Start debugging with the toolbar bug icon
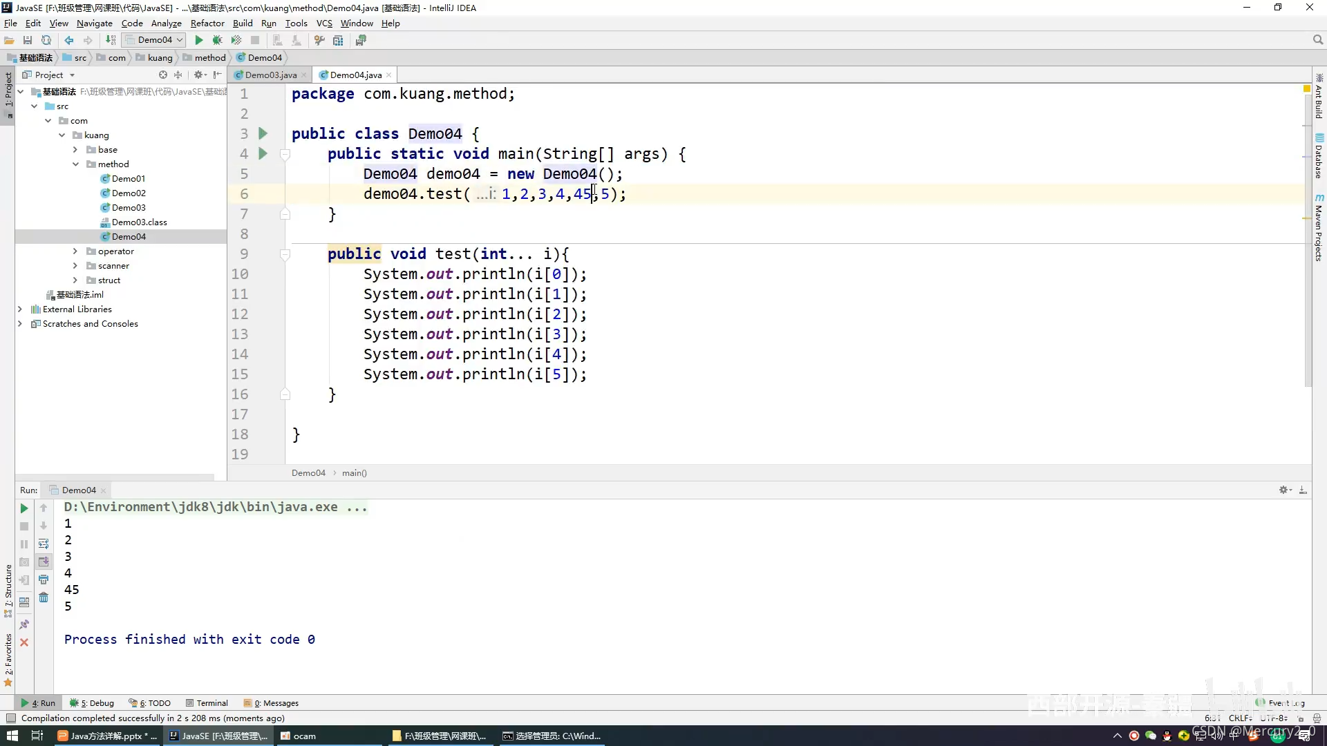Screen dimensions: 1327x746 point(218,40)
